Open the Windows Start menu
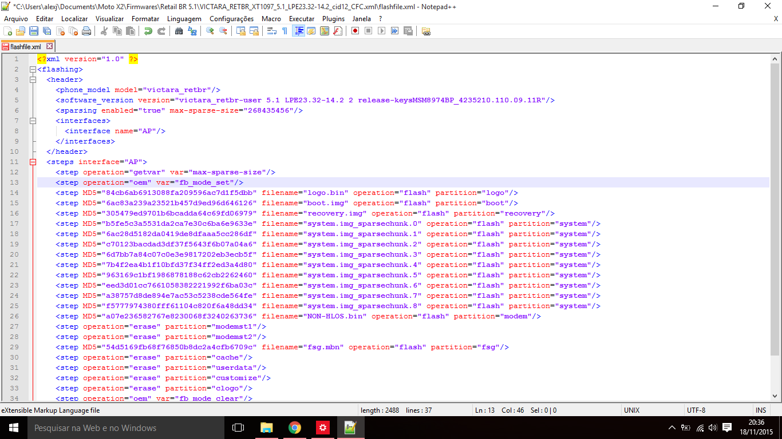This screenshot has width=782, height=439. 13,428
